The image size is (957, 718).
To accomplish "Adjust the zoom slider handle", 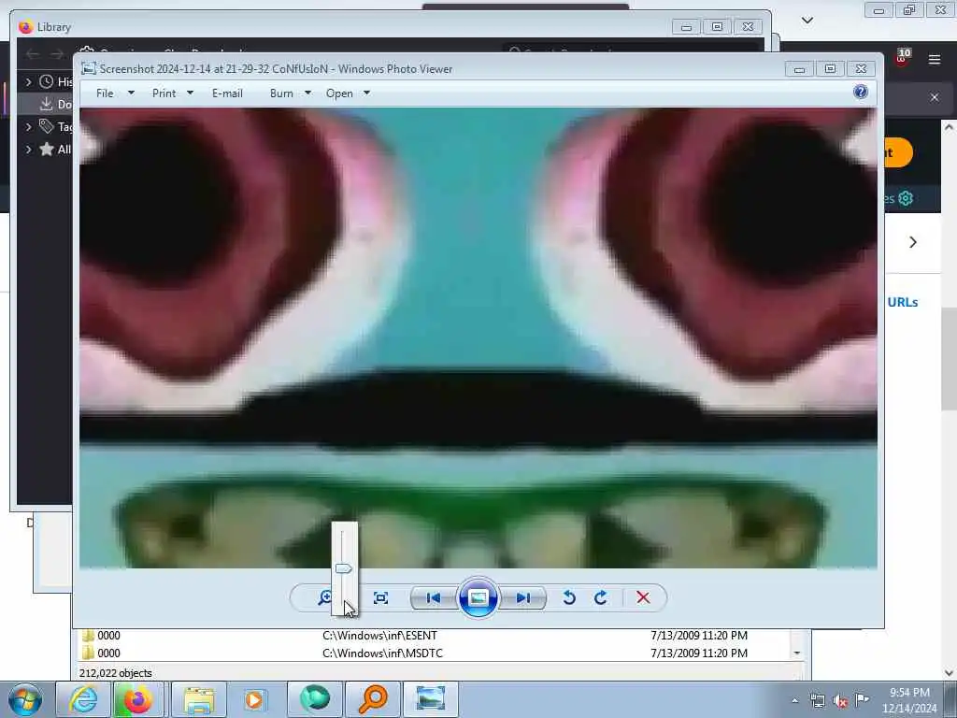I will tap(344, 569).
